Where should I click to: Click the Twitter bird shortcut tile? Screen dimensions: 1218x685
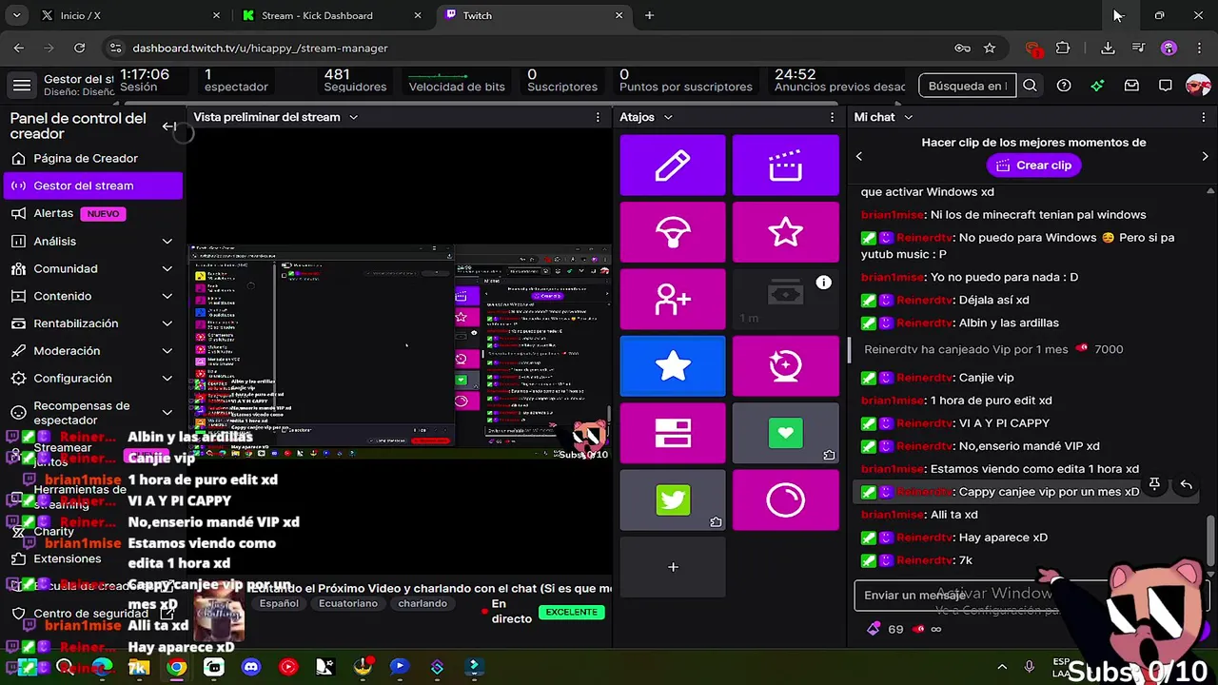click(x=673, y=499)
